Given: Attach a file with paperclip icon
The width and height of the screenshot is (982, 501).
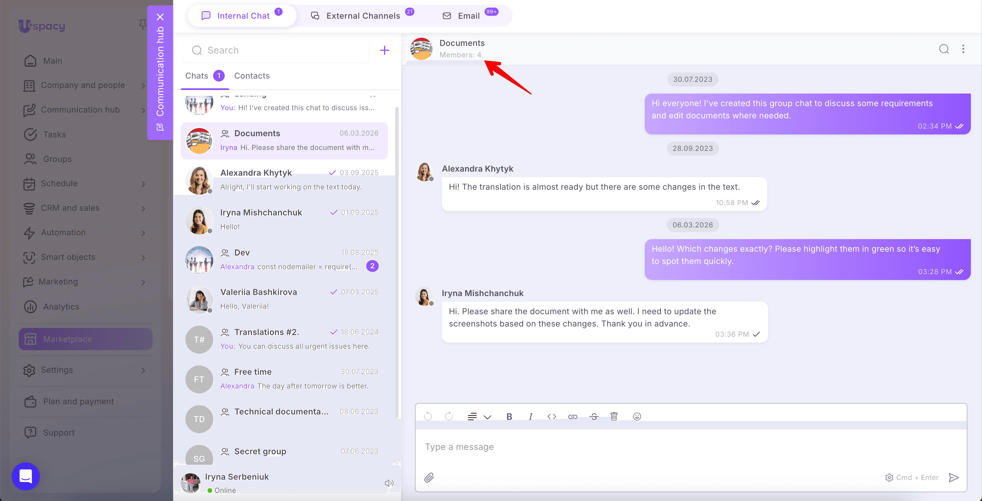Looking at the screenshot, I should (x=429, y=477).
